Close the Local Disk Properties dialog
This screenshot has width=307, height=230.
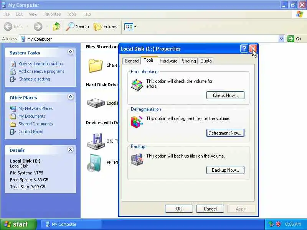point(253,49)
